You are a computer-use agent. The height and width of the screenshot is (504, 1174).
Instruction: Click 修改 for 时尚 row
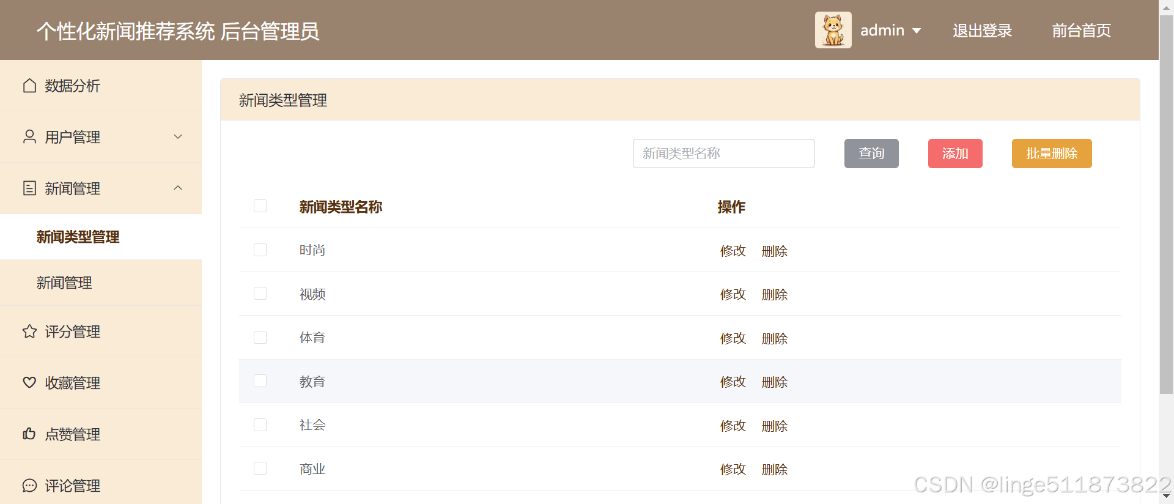pyautogui.click(x=733, y=251)
